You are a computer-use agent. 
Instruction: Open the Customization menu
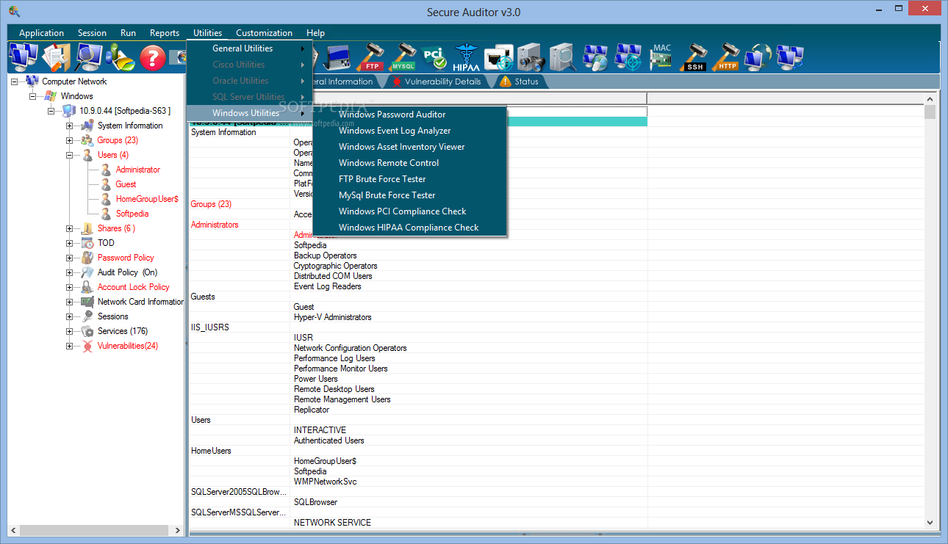coord(264,33)
